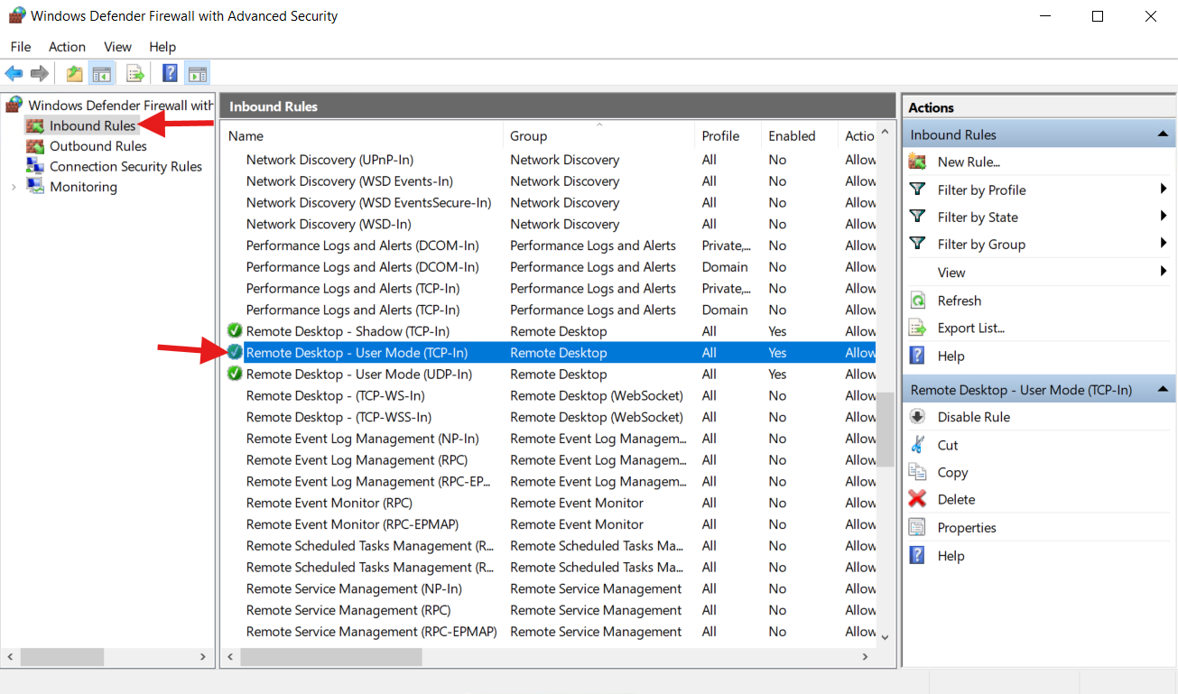Click the New Rule icon in Actions

pyautogui.click(x=917, y=162)
